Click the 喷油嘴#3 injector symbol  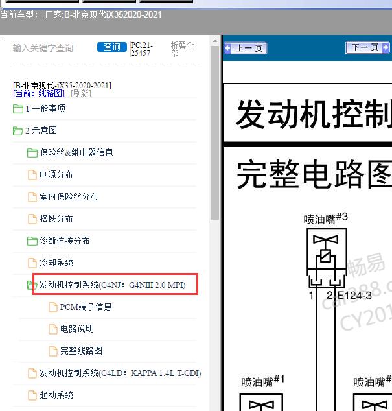pyautogui.click(x=327, y=258)
